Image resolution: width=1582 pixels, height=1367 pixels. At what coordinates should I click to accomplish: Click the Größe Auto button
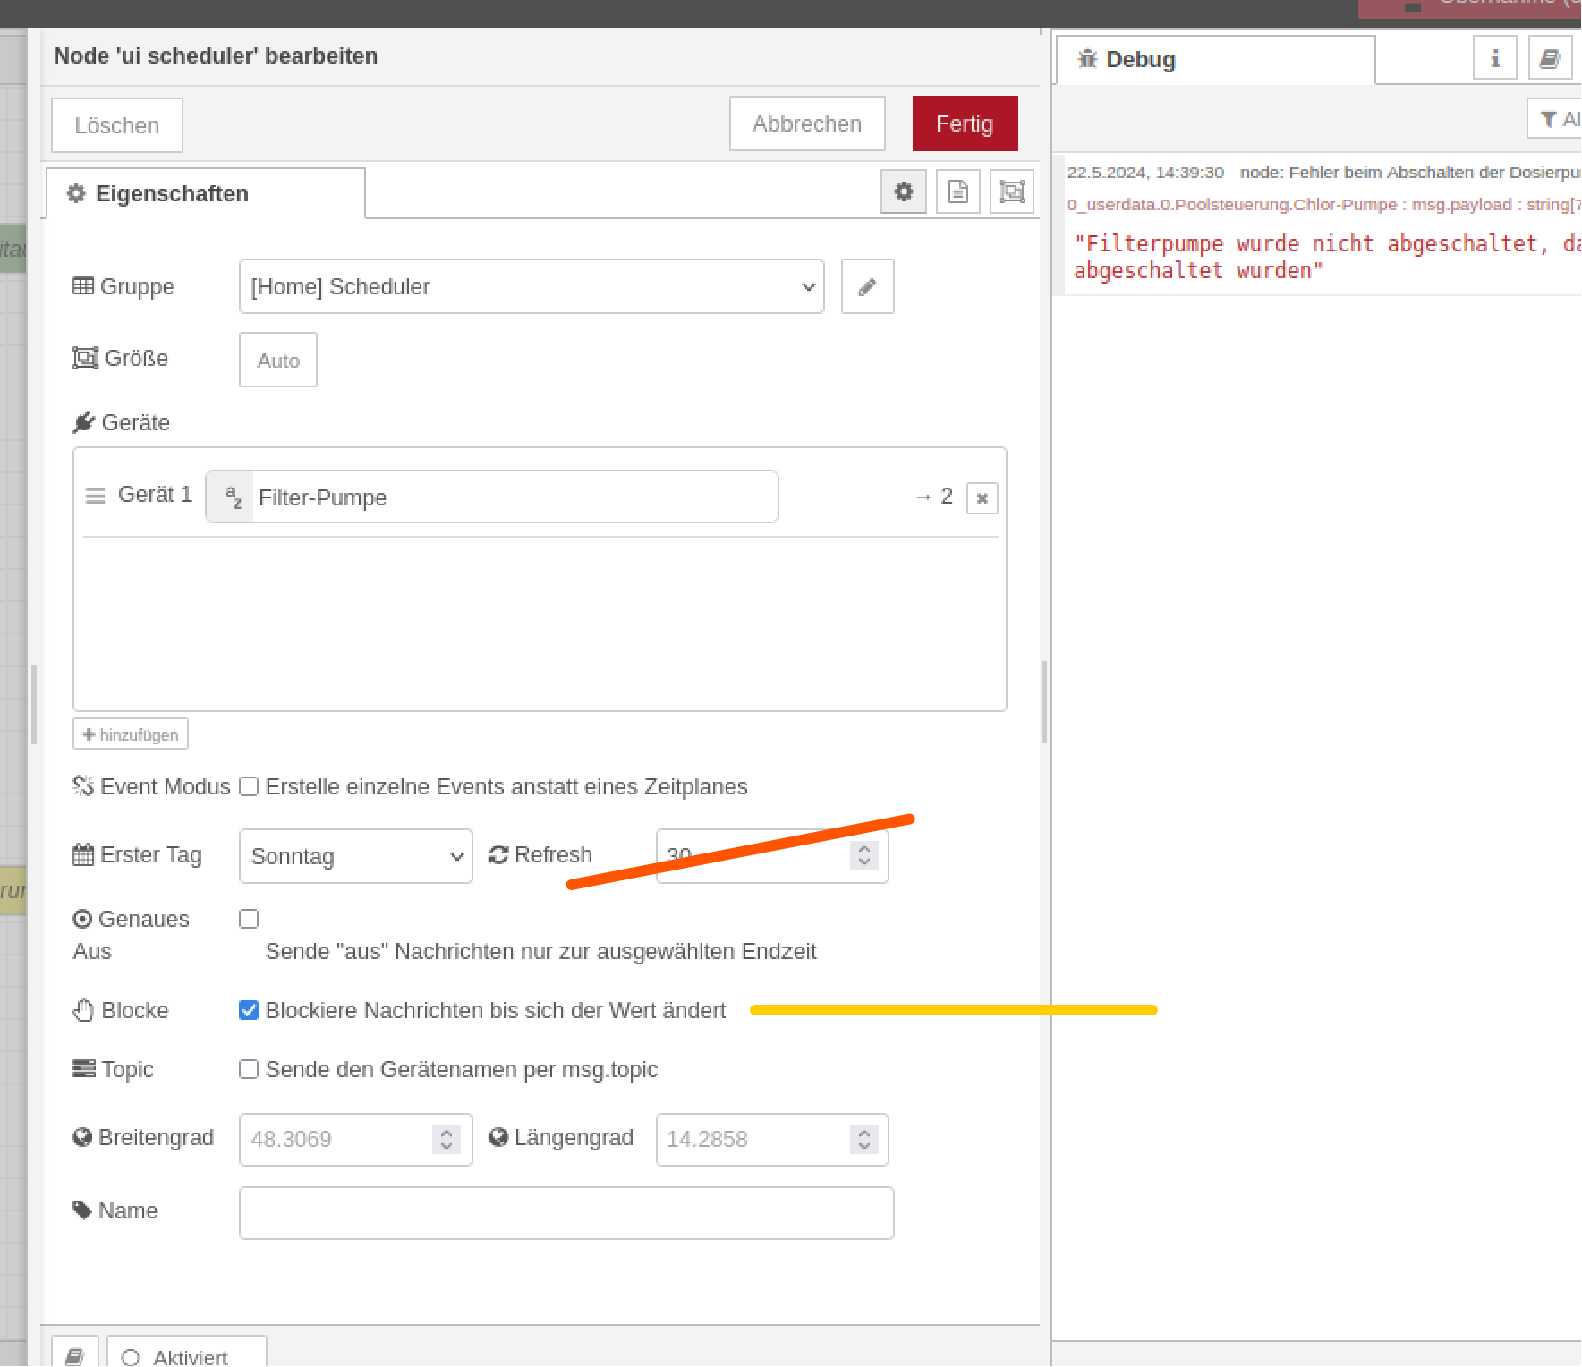tap(278, 360)
